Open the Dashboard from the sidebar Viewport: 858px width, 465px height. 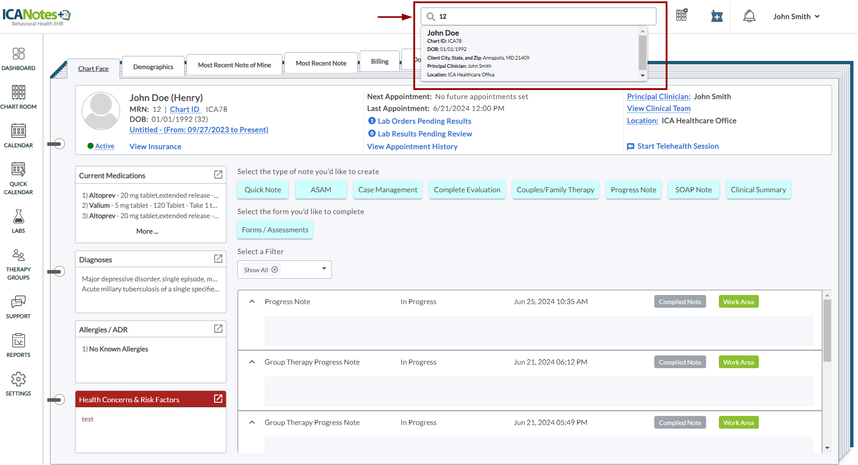[x=18, y=59]
